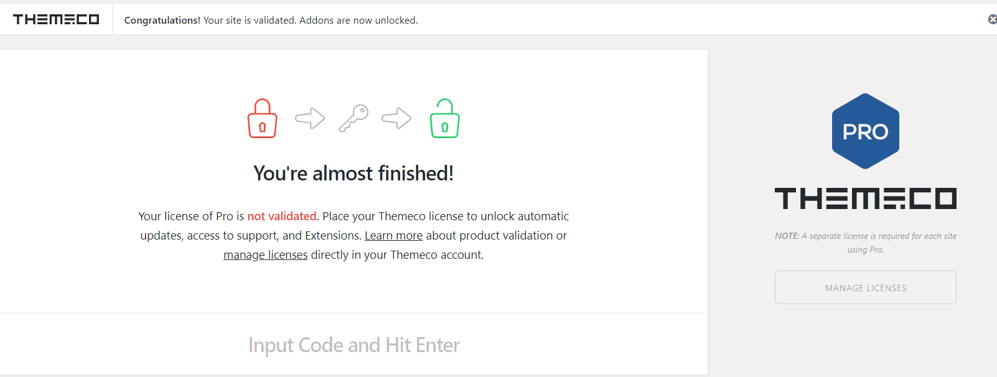997x377 pixels.
Task: Dismiss the congratulations notification banner
Action: pos(992,19)
